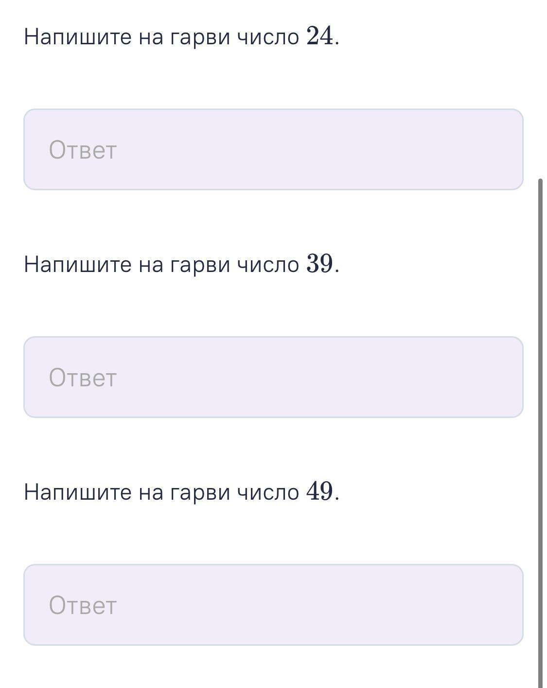Screen dimensions: 547x688
Task: Click the answer field below number 24 question
Action: [x=273, y=149]
